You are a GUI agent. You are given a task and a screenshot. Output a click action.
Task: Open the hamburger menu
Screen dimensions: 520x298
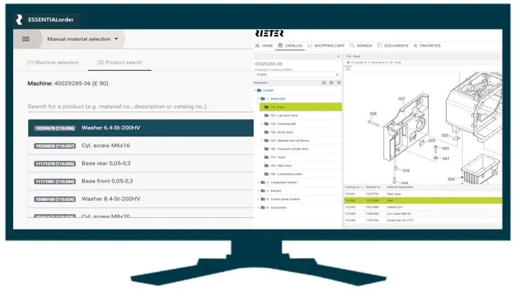26,39
